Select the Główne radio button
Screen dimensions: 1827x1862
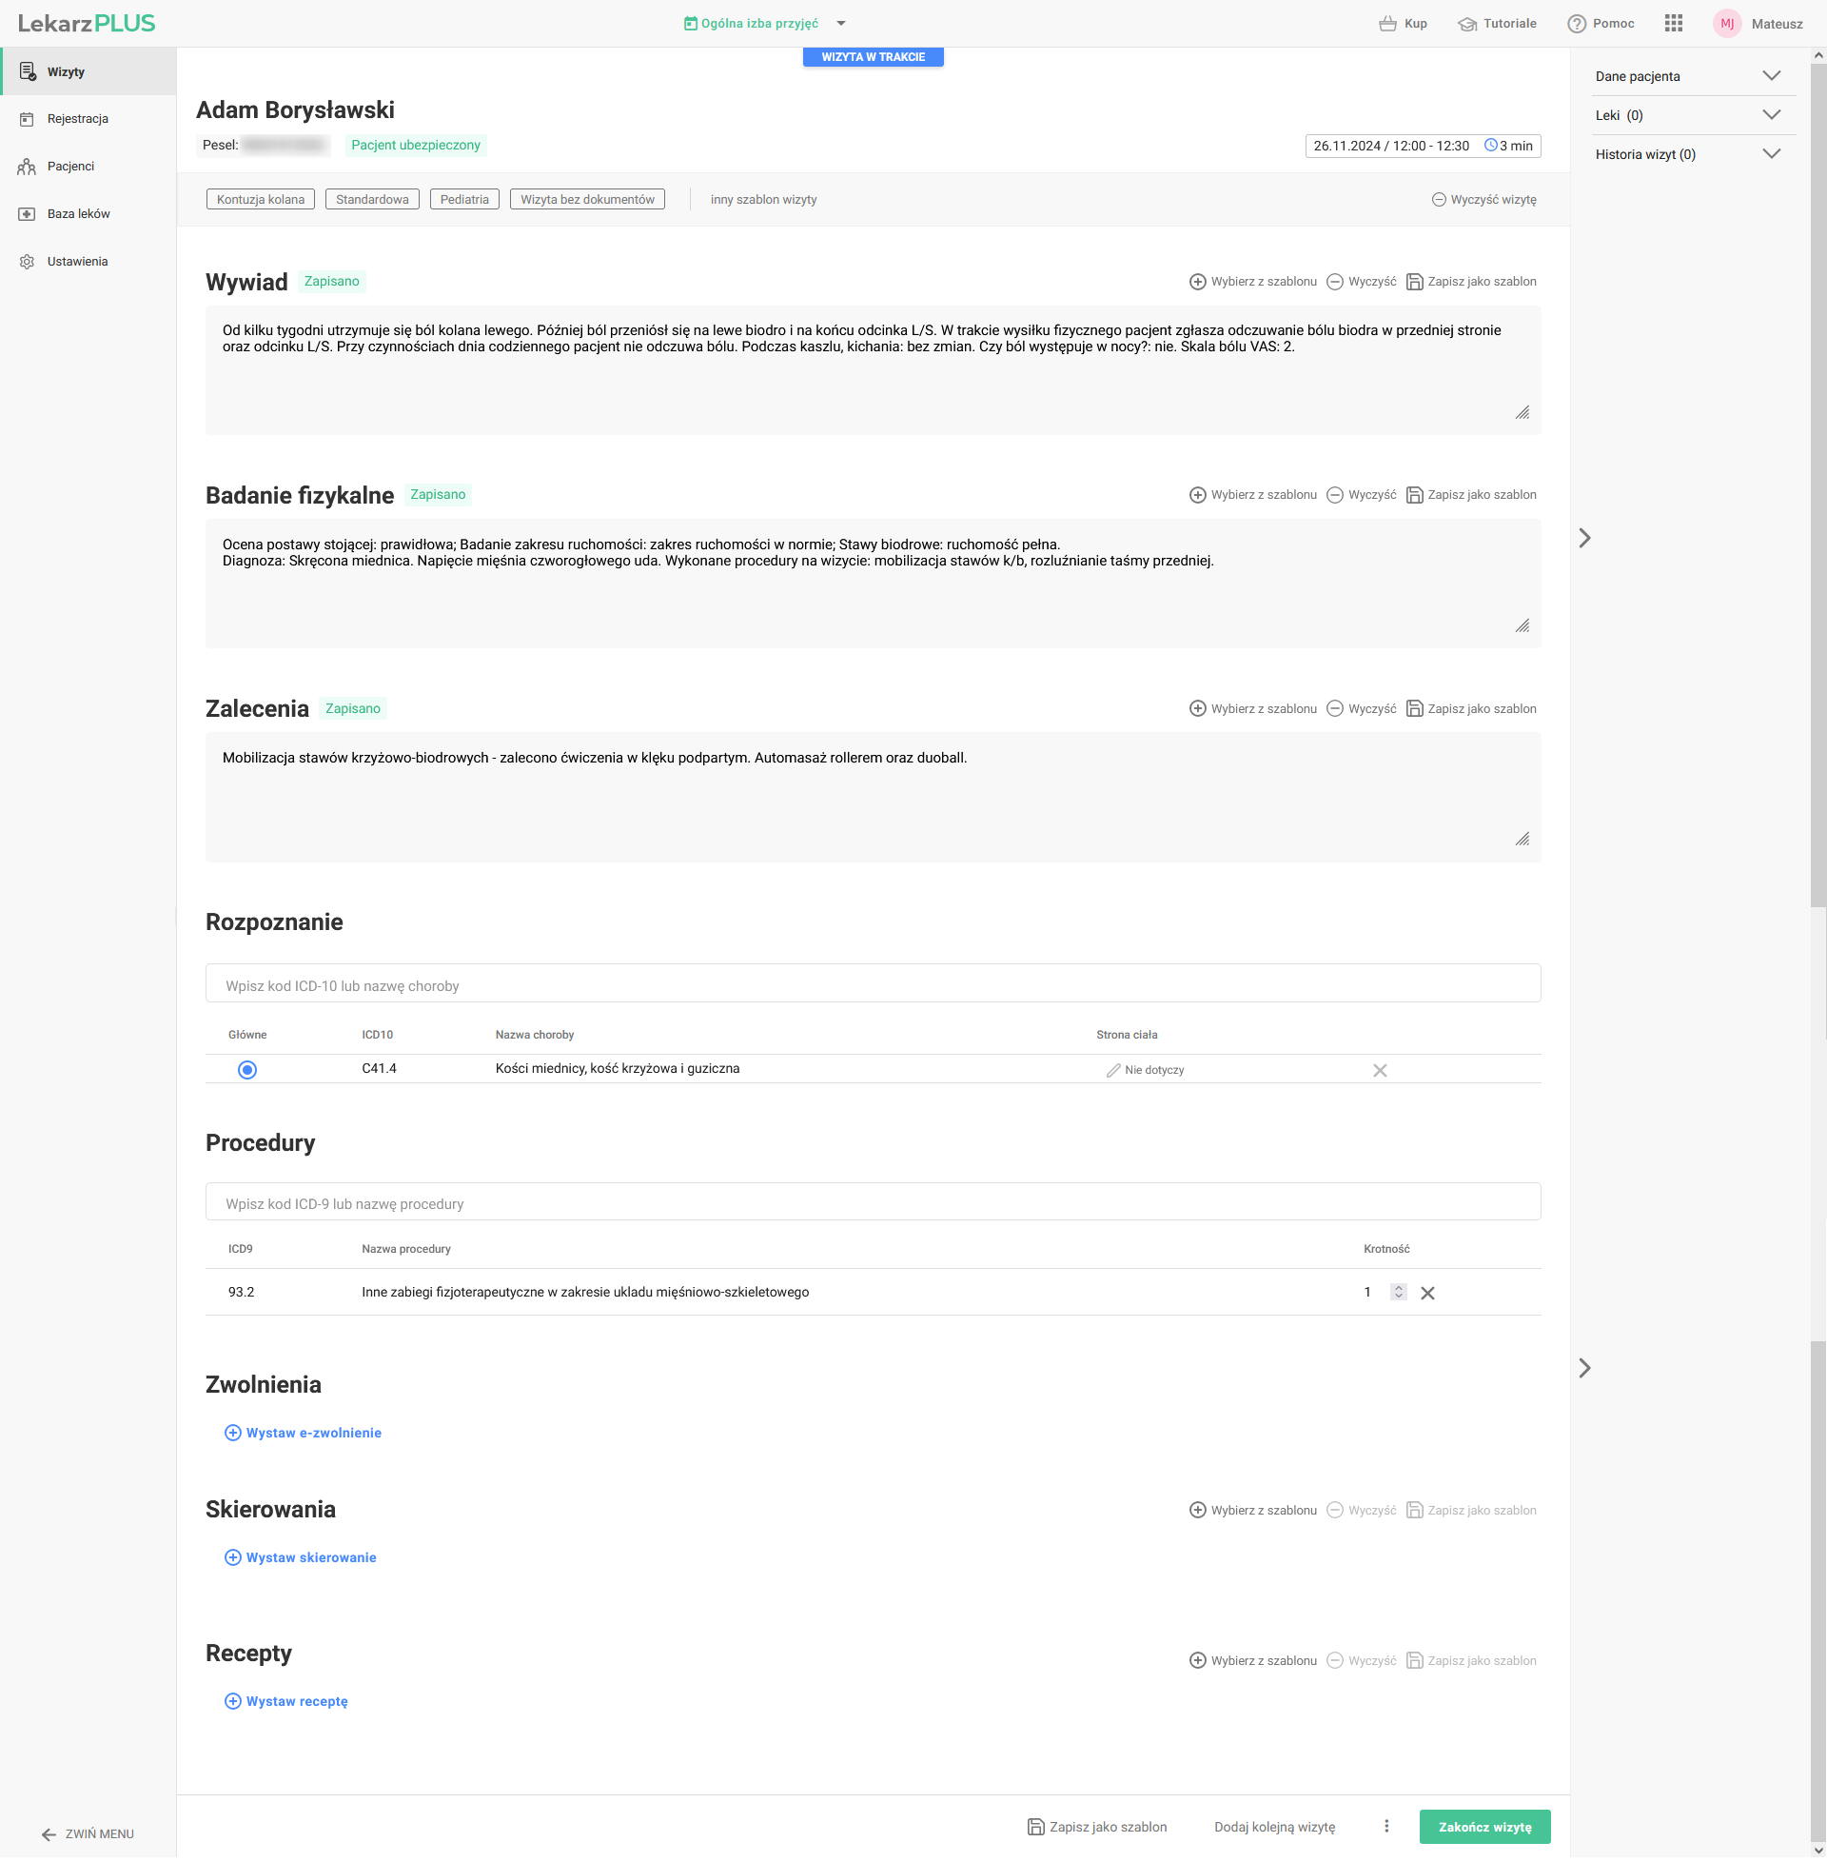click(x=247, y=1070)
